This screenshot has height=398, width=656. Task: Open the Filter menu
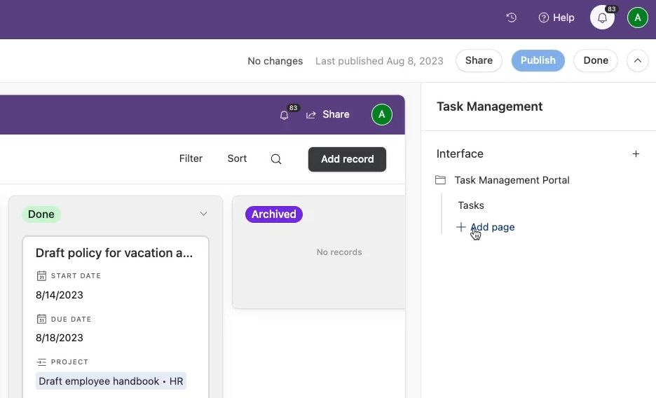pyautogui.click(x=191, y=159)
